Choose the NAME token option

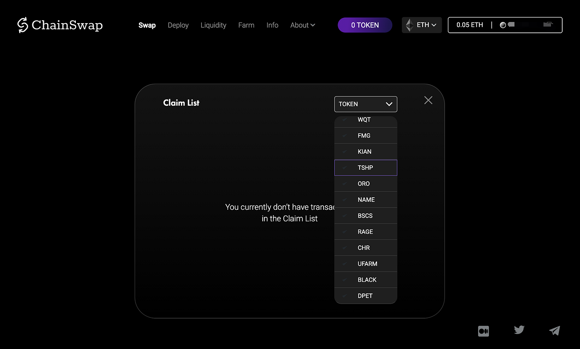click(x=366, y=200)
